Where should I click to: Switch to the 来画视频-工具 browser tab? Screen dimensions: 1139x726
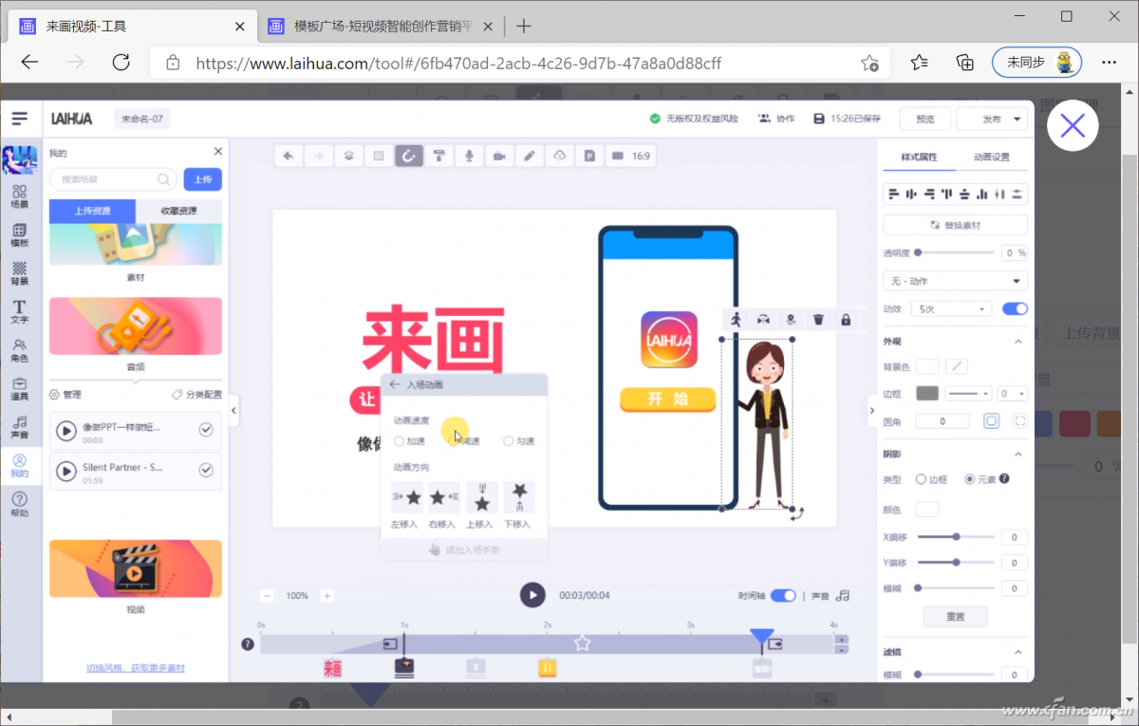132,26
